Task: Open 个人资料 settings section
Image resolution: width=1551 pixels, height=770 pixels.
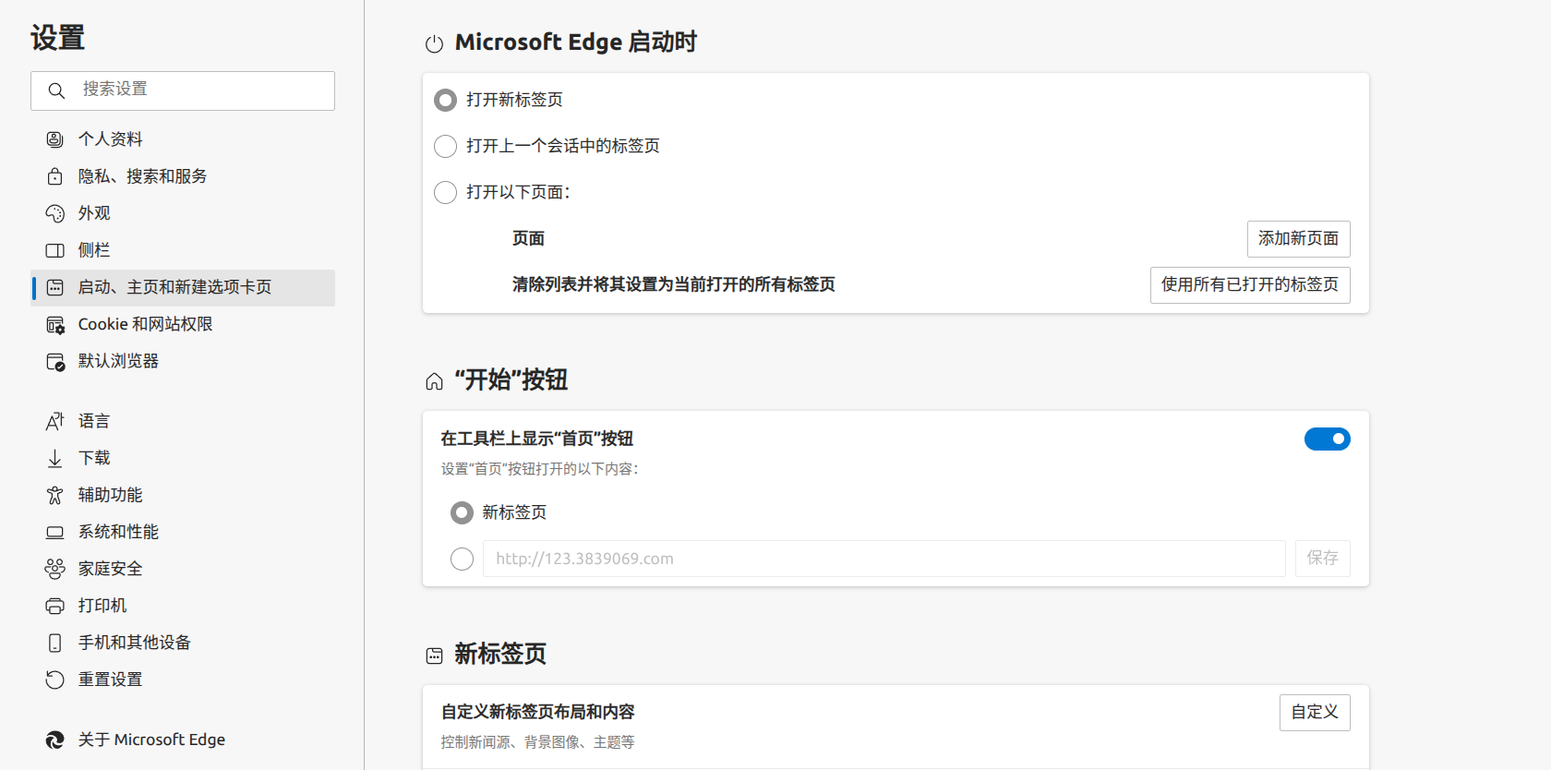Action: [183, 139]
